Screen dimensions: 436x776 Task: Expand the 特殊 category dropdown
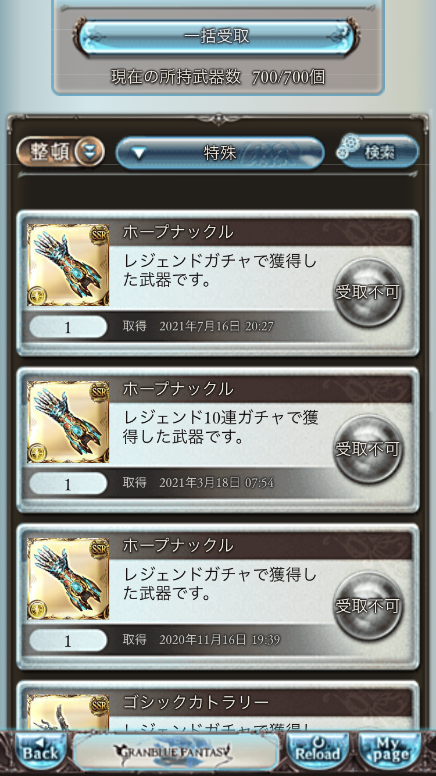220,153
